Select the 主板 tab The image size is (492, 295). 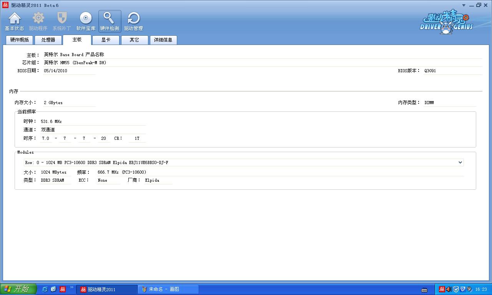pyautogui.click(x=77, y=40)
